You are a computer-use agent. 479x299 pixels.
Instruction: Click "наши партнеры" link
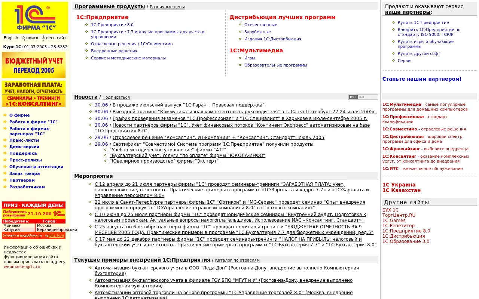pos(408,12)
